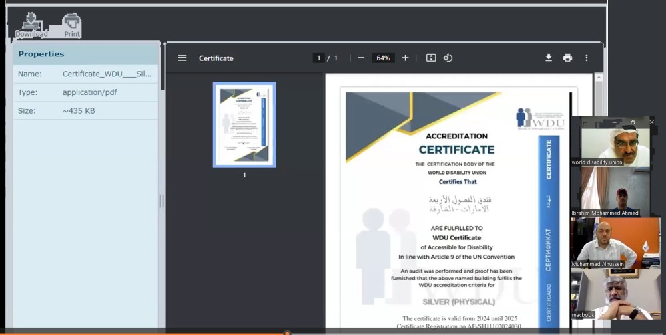Click the Download icon above Properties panel

pos(31,25)
